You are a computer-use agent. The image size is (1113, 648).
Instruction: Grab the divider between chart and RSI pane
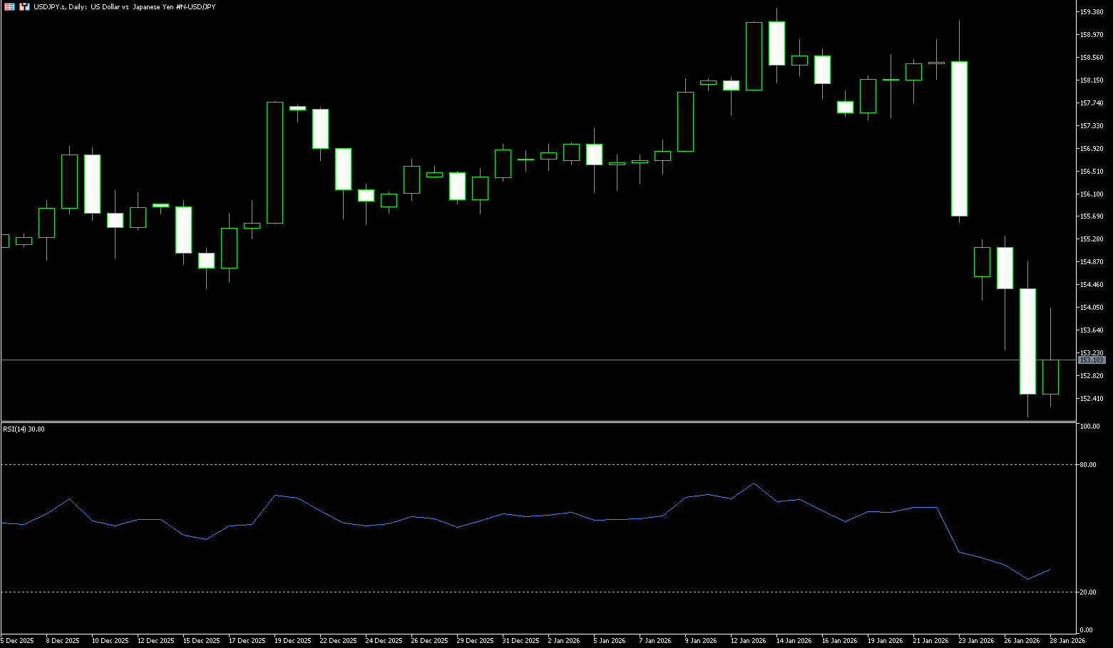[x=535, y=422]
